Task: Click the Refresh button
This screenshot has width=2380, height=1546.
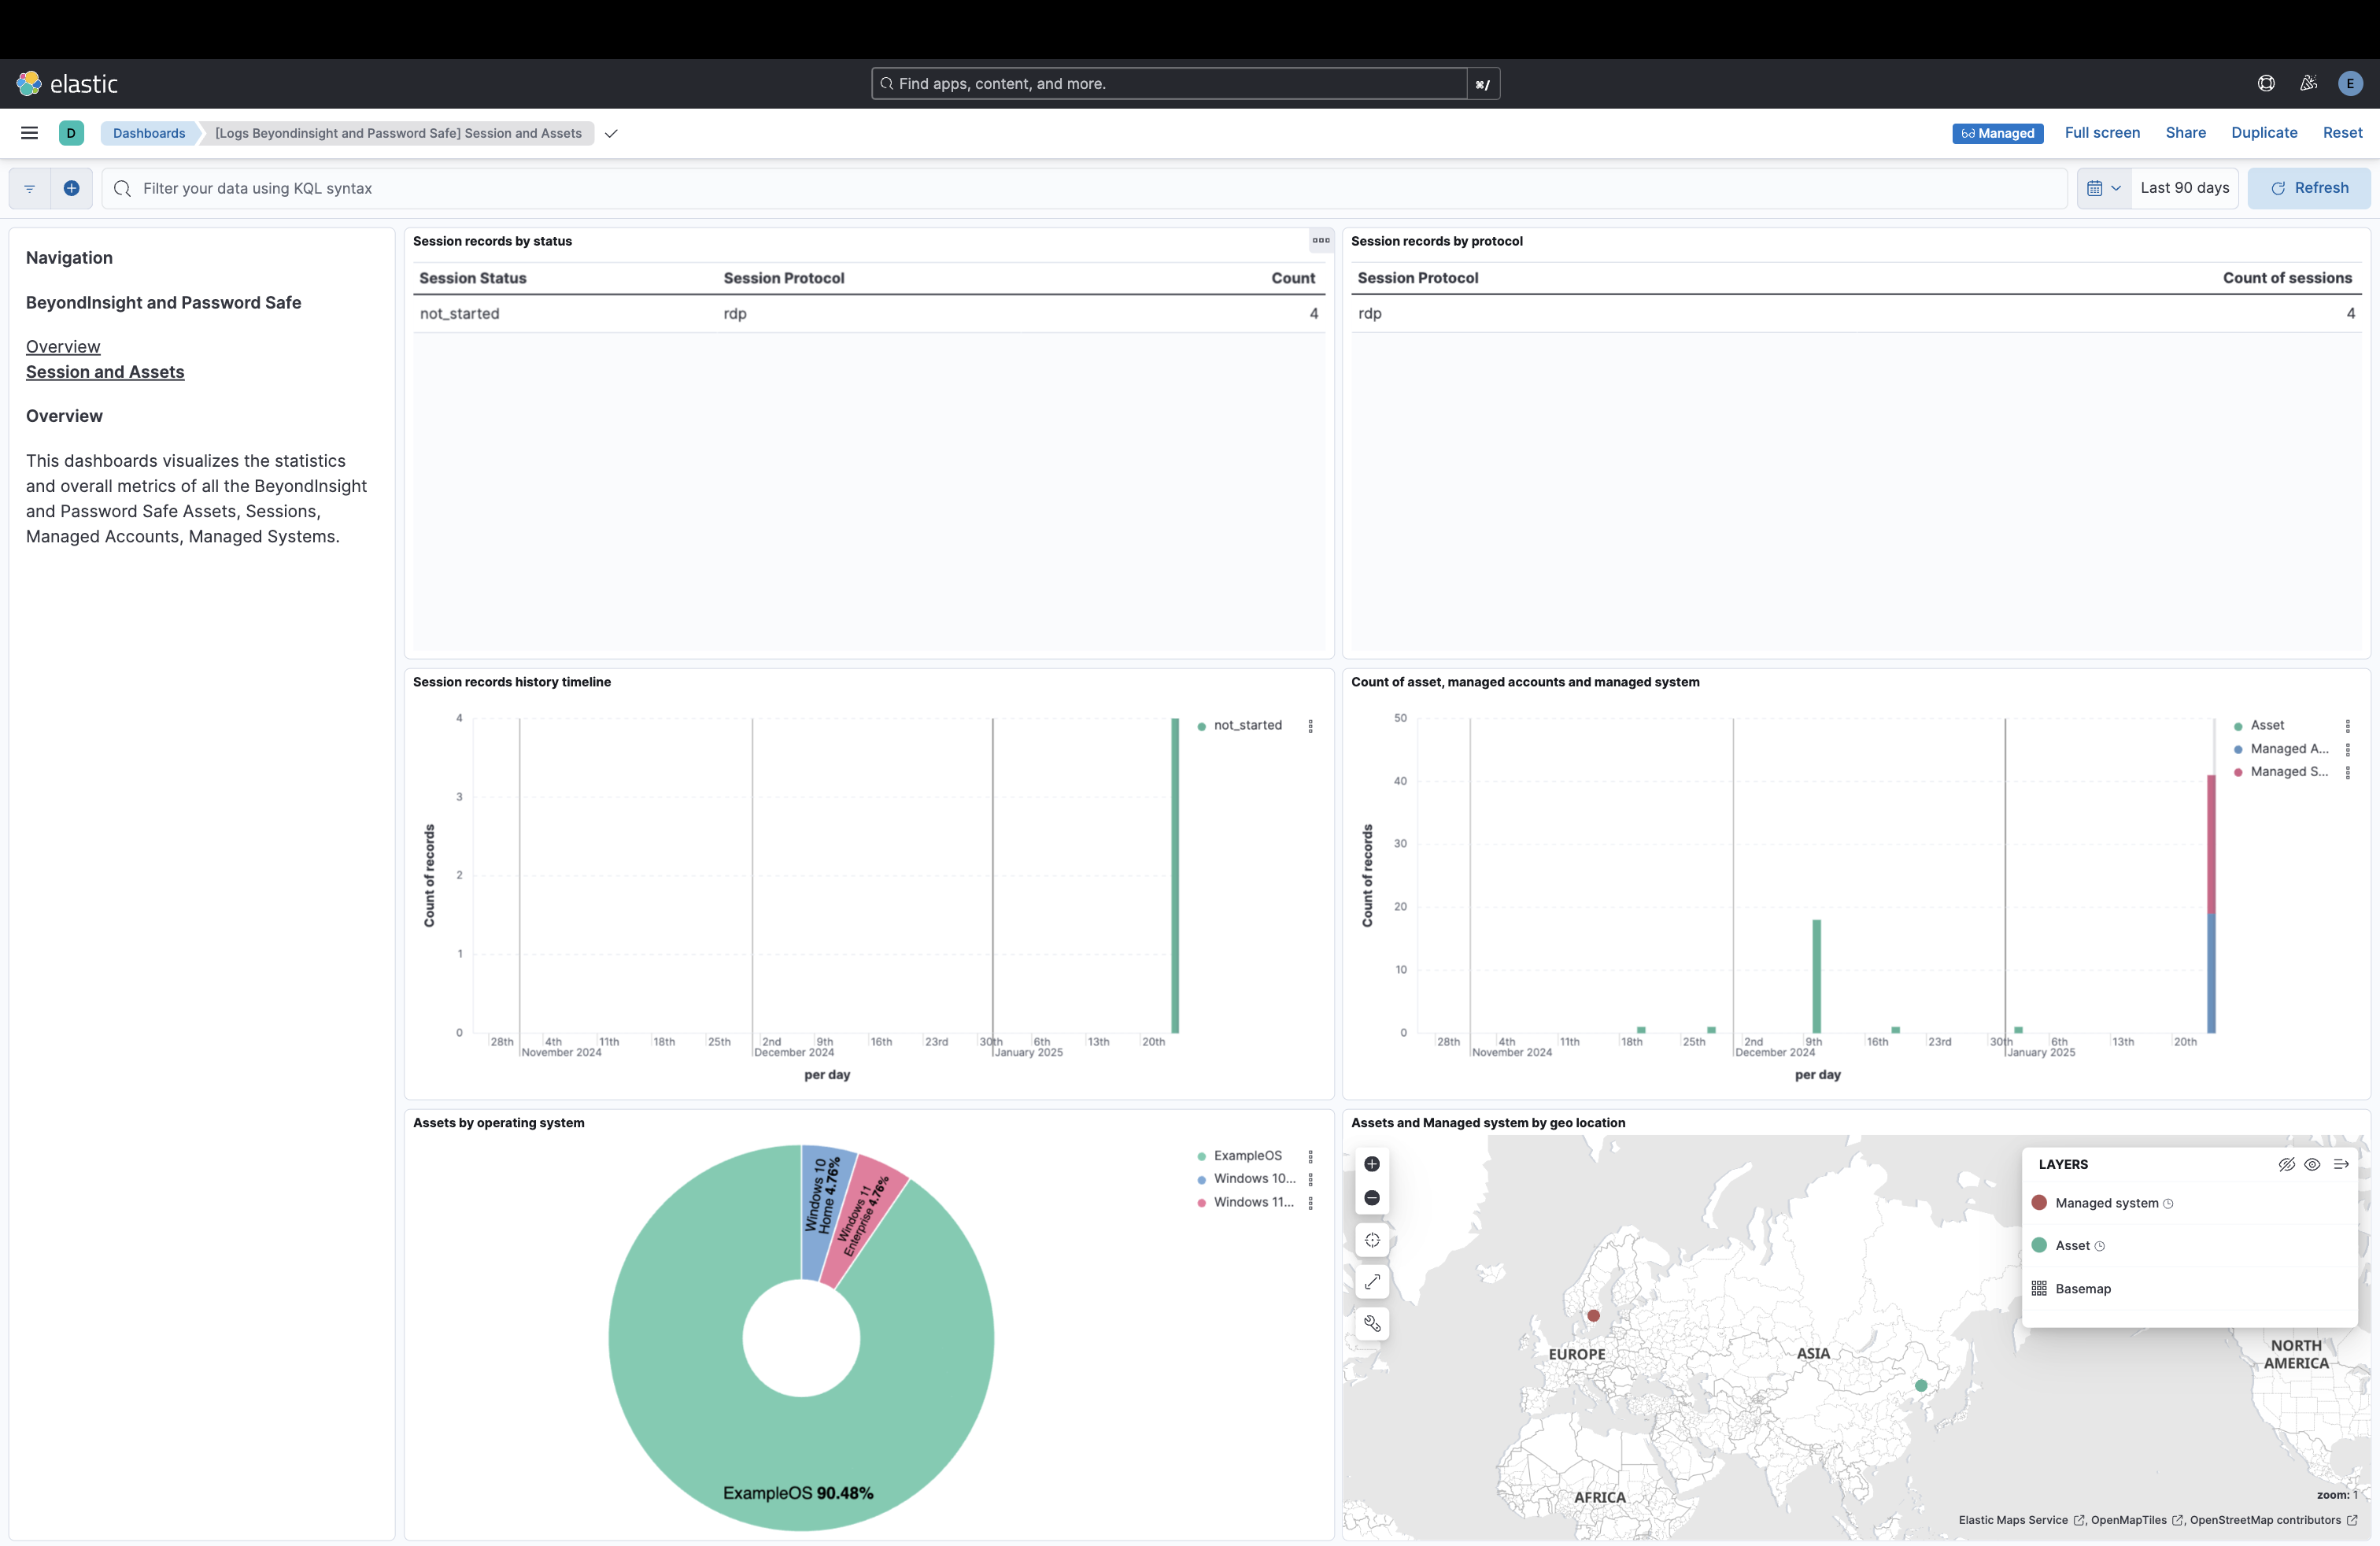Action: click(2308, 188)
